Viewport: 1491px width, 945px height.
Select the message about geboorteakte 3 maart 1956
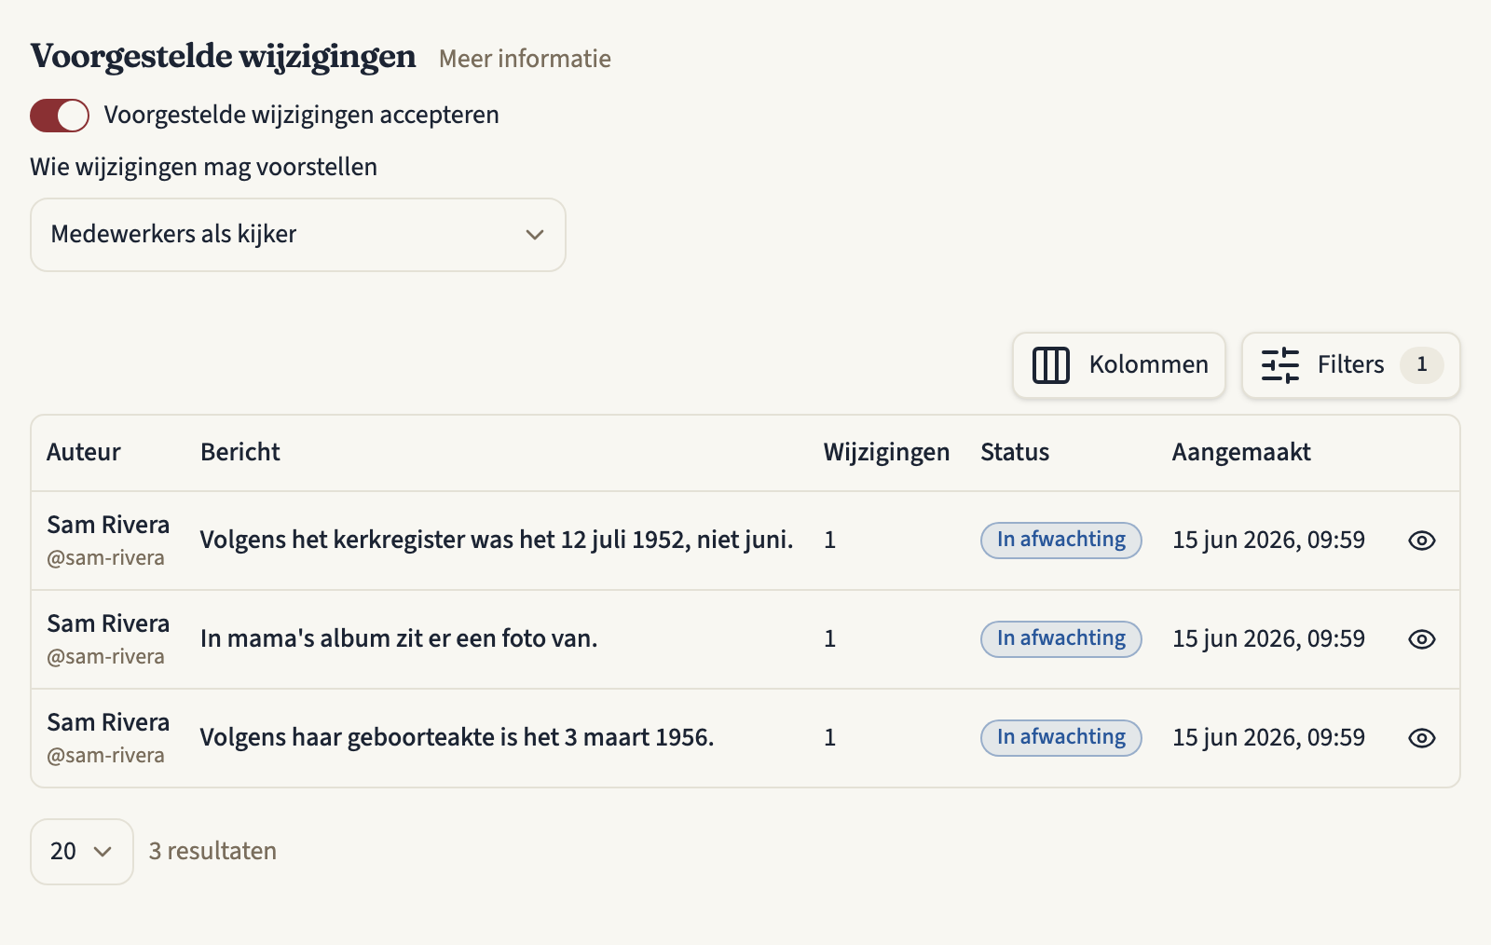coord(457,737)
